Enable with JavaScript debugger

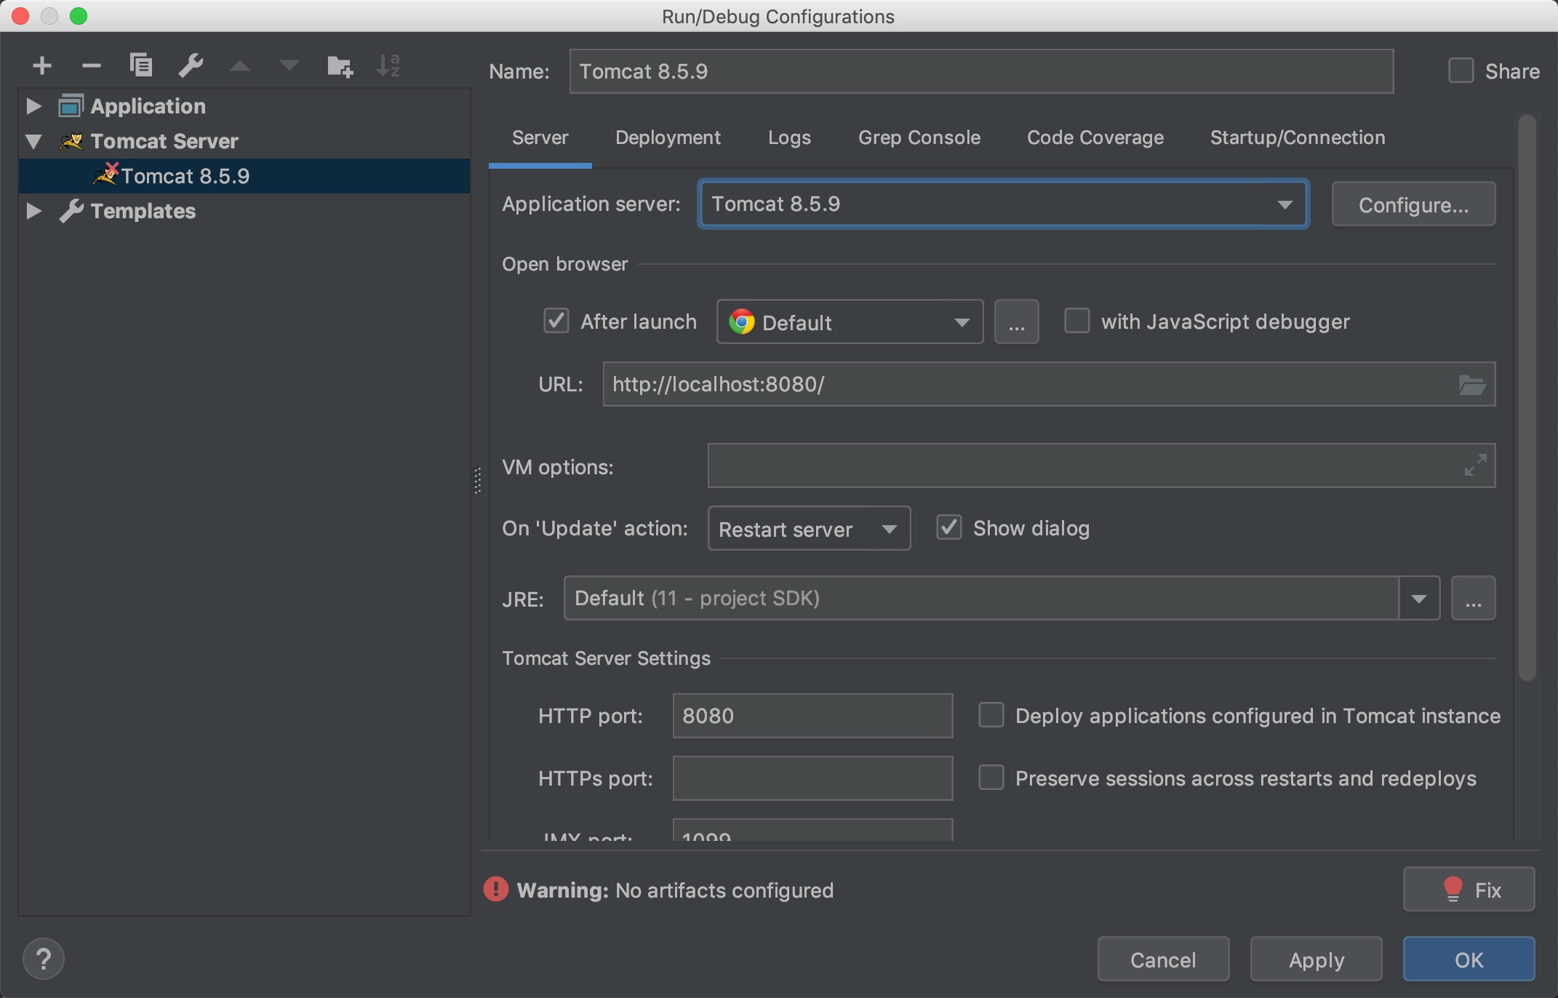[x=1077, y=321]
